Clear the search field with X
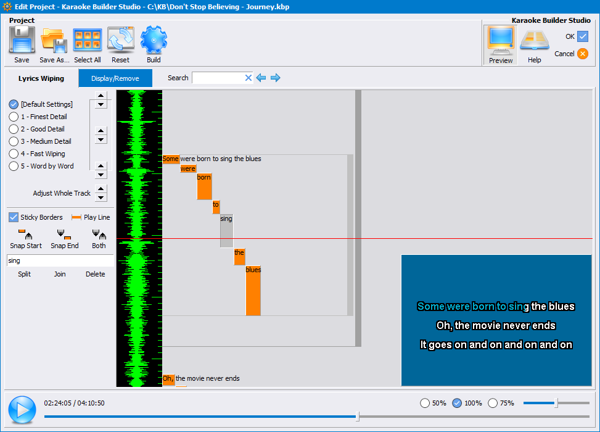This screenshot has width=600, height=432. (249, 78)
